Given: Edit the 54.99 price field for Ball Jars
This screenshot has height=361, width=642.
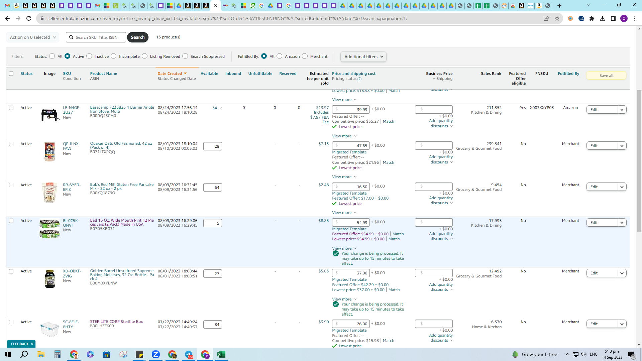Looking at the screenshot, I should [351, 223].
